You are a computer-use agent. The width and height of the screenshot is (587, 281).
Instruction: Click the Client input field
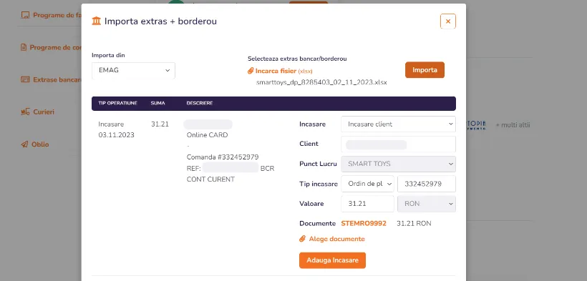[398, 144]
